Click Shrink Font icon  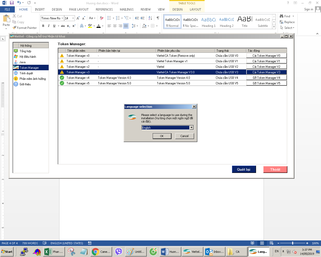[84, 18]
